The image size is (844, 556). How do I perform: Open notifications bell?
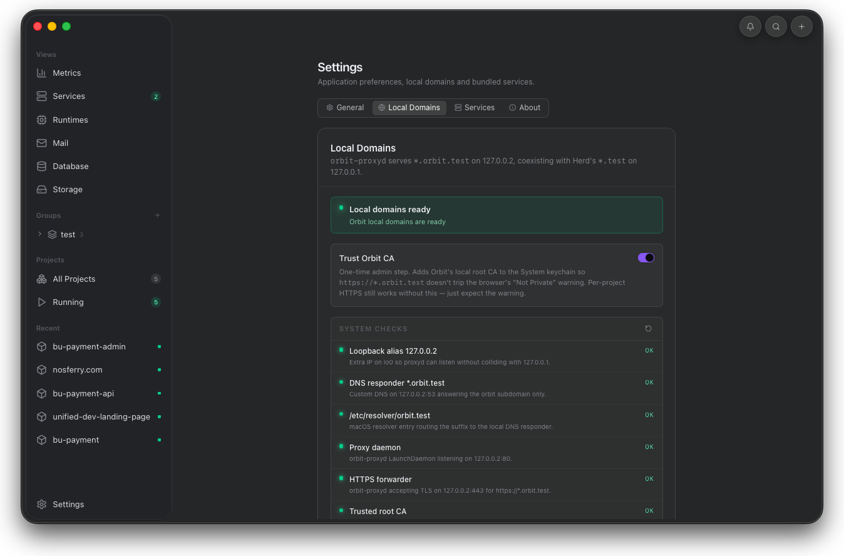[750, 26]
